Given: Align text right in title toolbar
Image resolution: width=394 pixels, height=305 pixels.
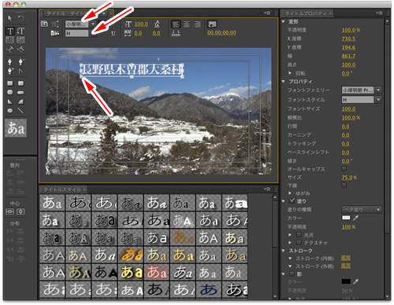Looking at the screenshot, I should (197, 24).
